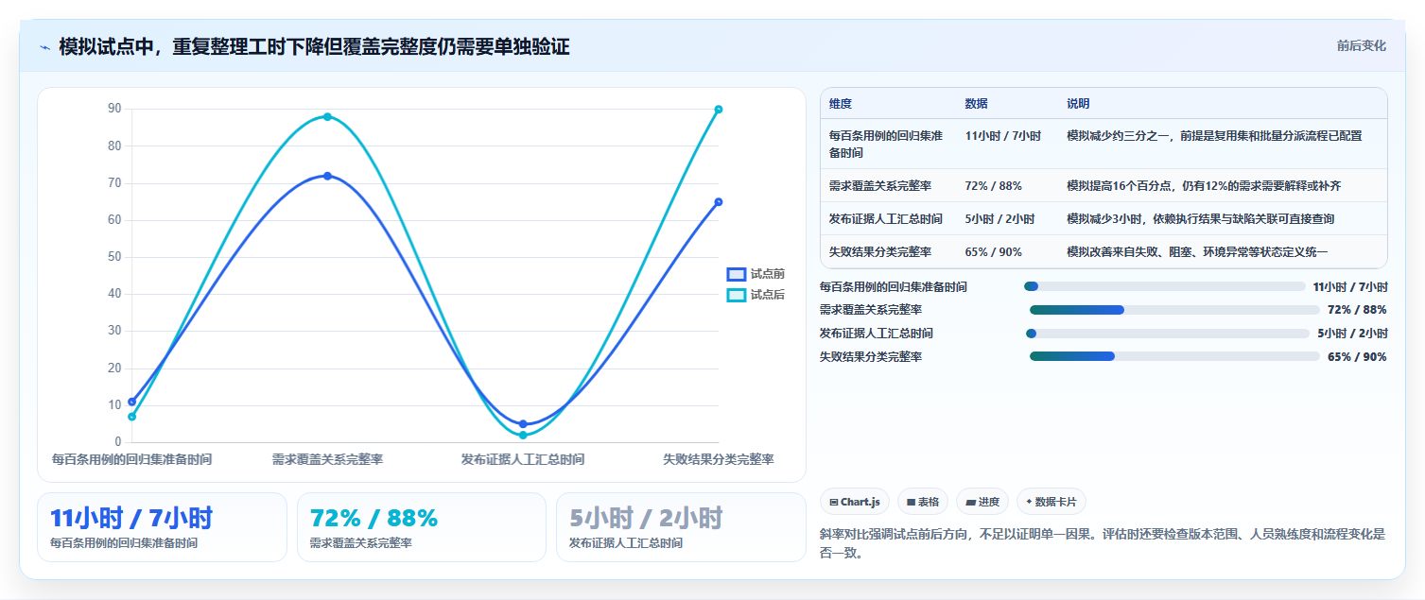This screenshot has width=1425, height=600.
Task: Click the 试点前 point at 65 on 失败结果分类完整率
Action: [x=719, y=202]
